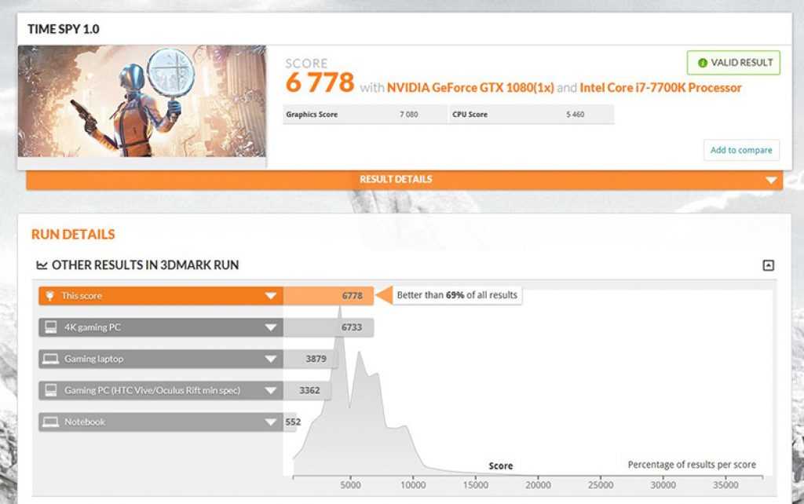Click the RESULT DETAILS label
804x504 pixels.
click(x=396, y=180)
